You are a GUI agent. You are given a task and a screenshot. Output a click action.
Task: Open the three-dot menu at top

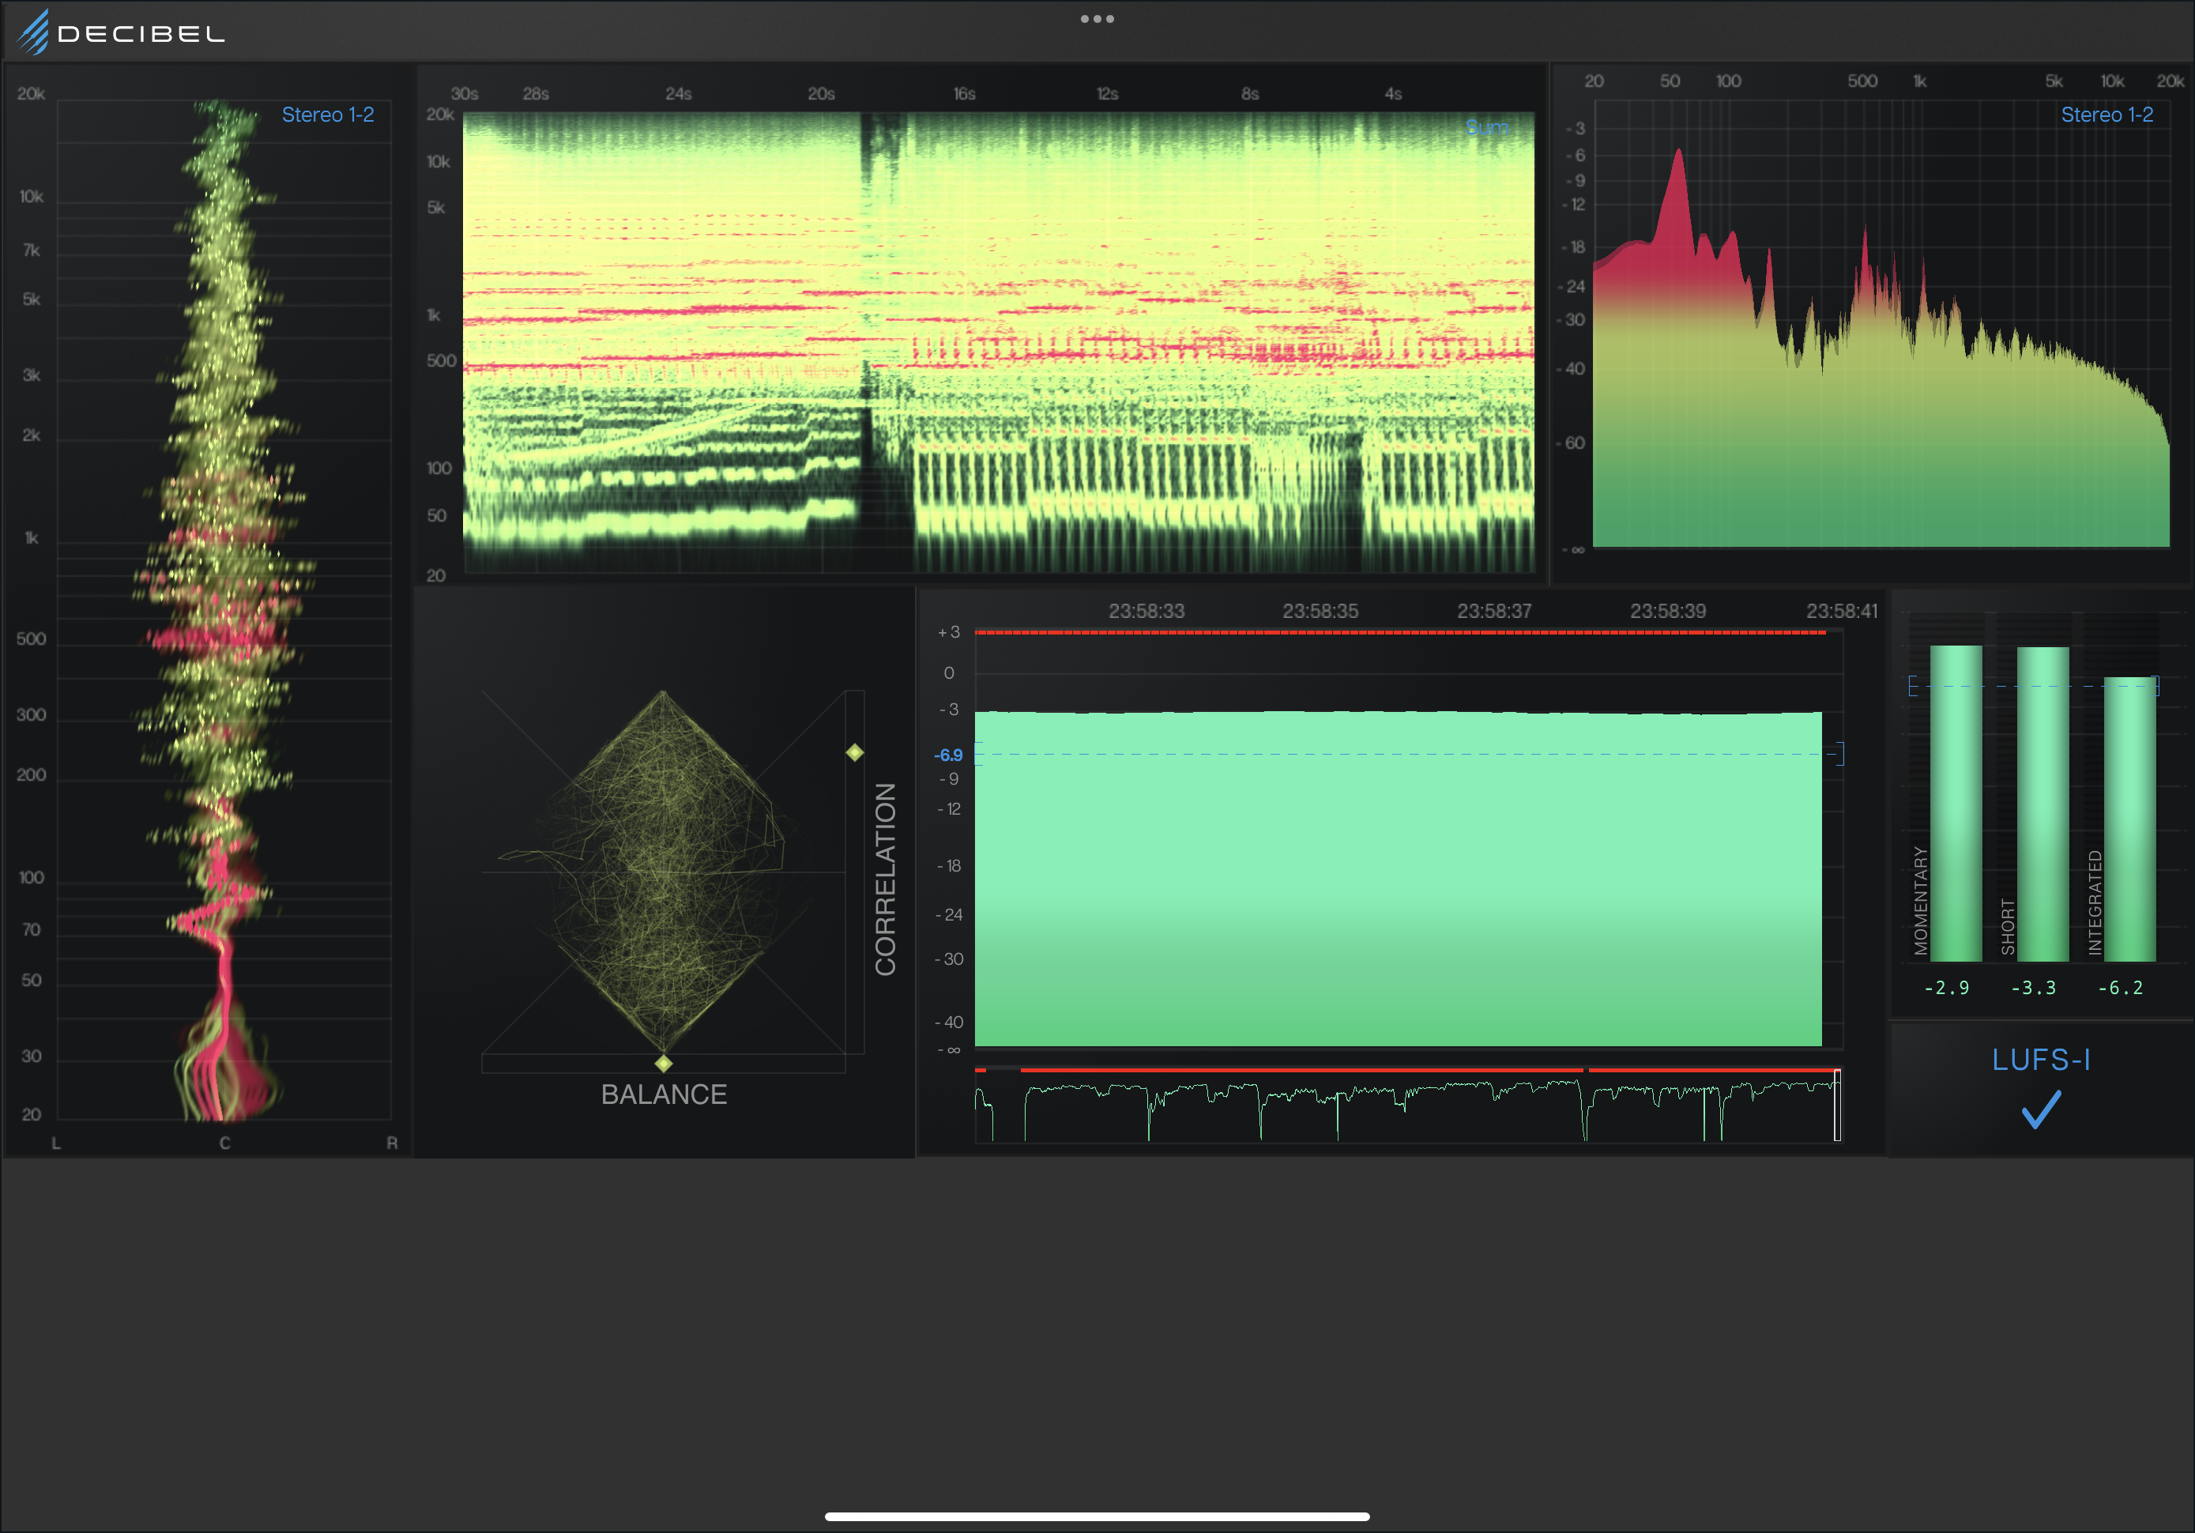(1097, 19)
